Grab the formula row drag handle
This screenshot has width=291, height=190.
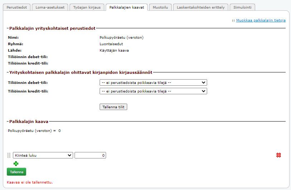tap(9, 155)
